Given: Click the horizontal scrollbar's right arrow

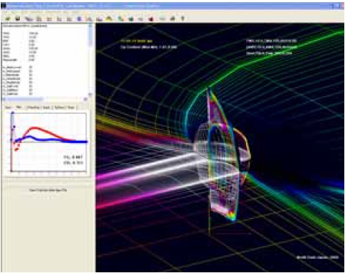Looking at the screenshot, I should tap(85, 100).
